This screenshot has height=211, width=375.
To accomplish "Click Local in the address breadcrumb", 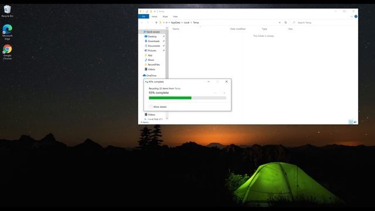I will pos(186,22).
